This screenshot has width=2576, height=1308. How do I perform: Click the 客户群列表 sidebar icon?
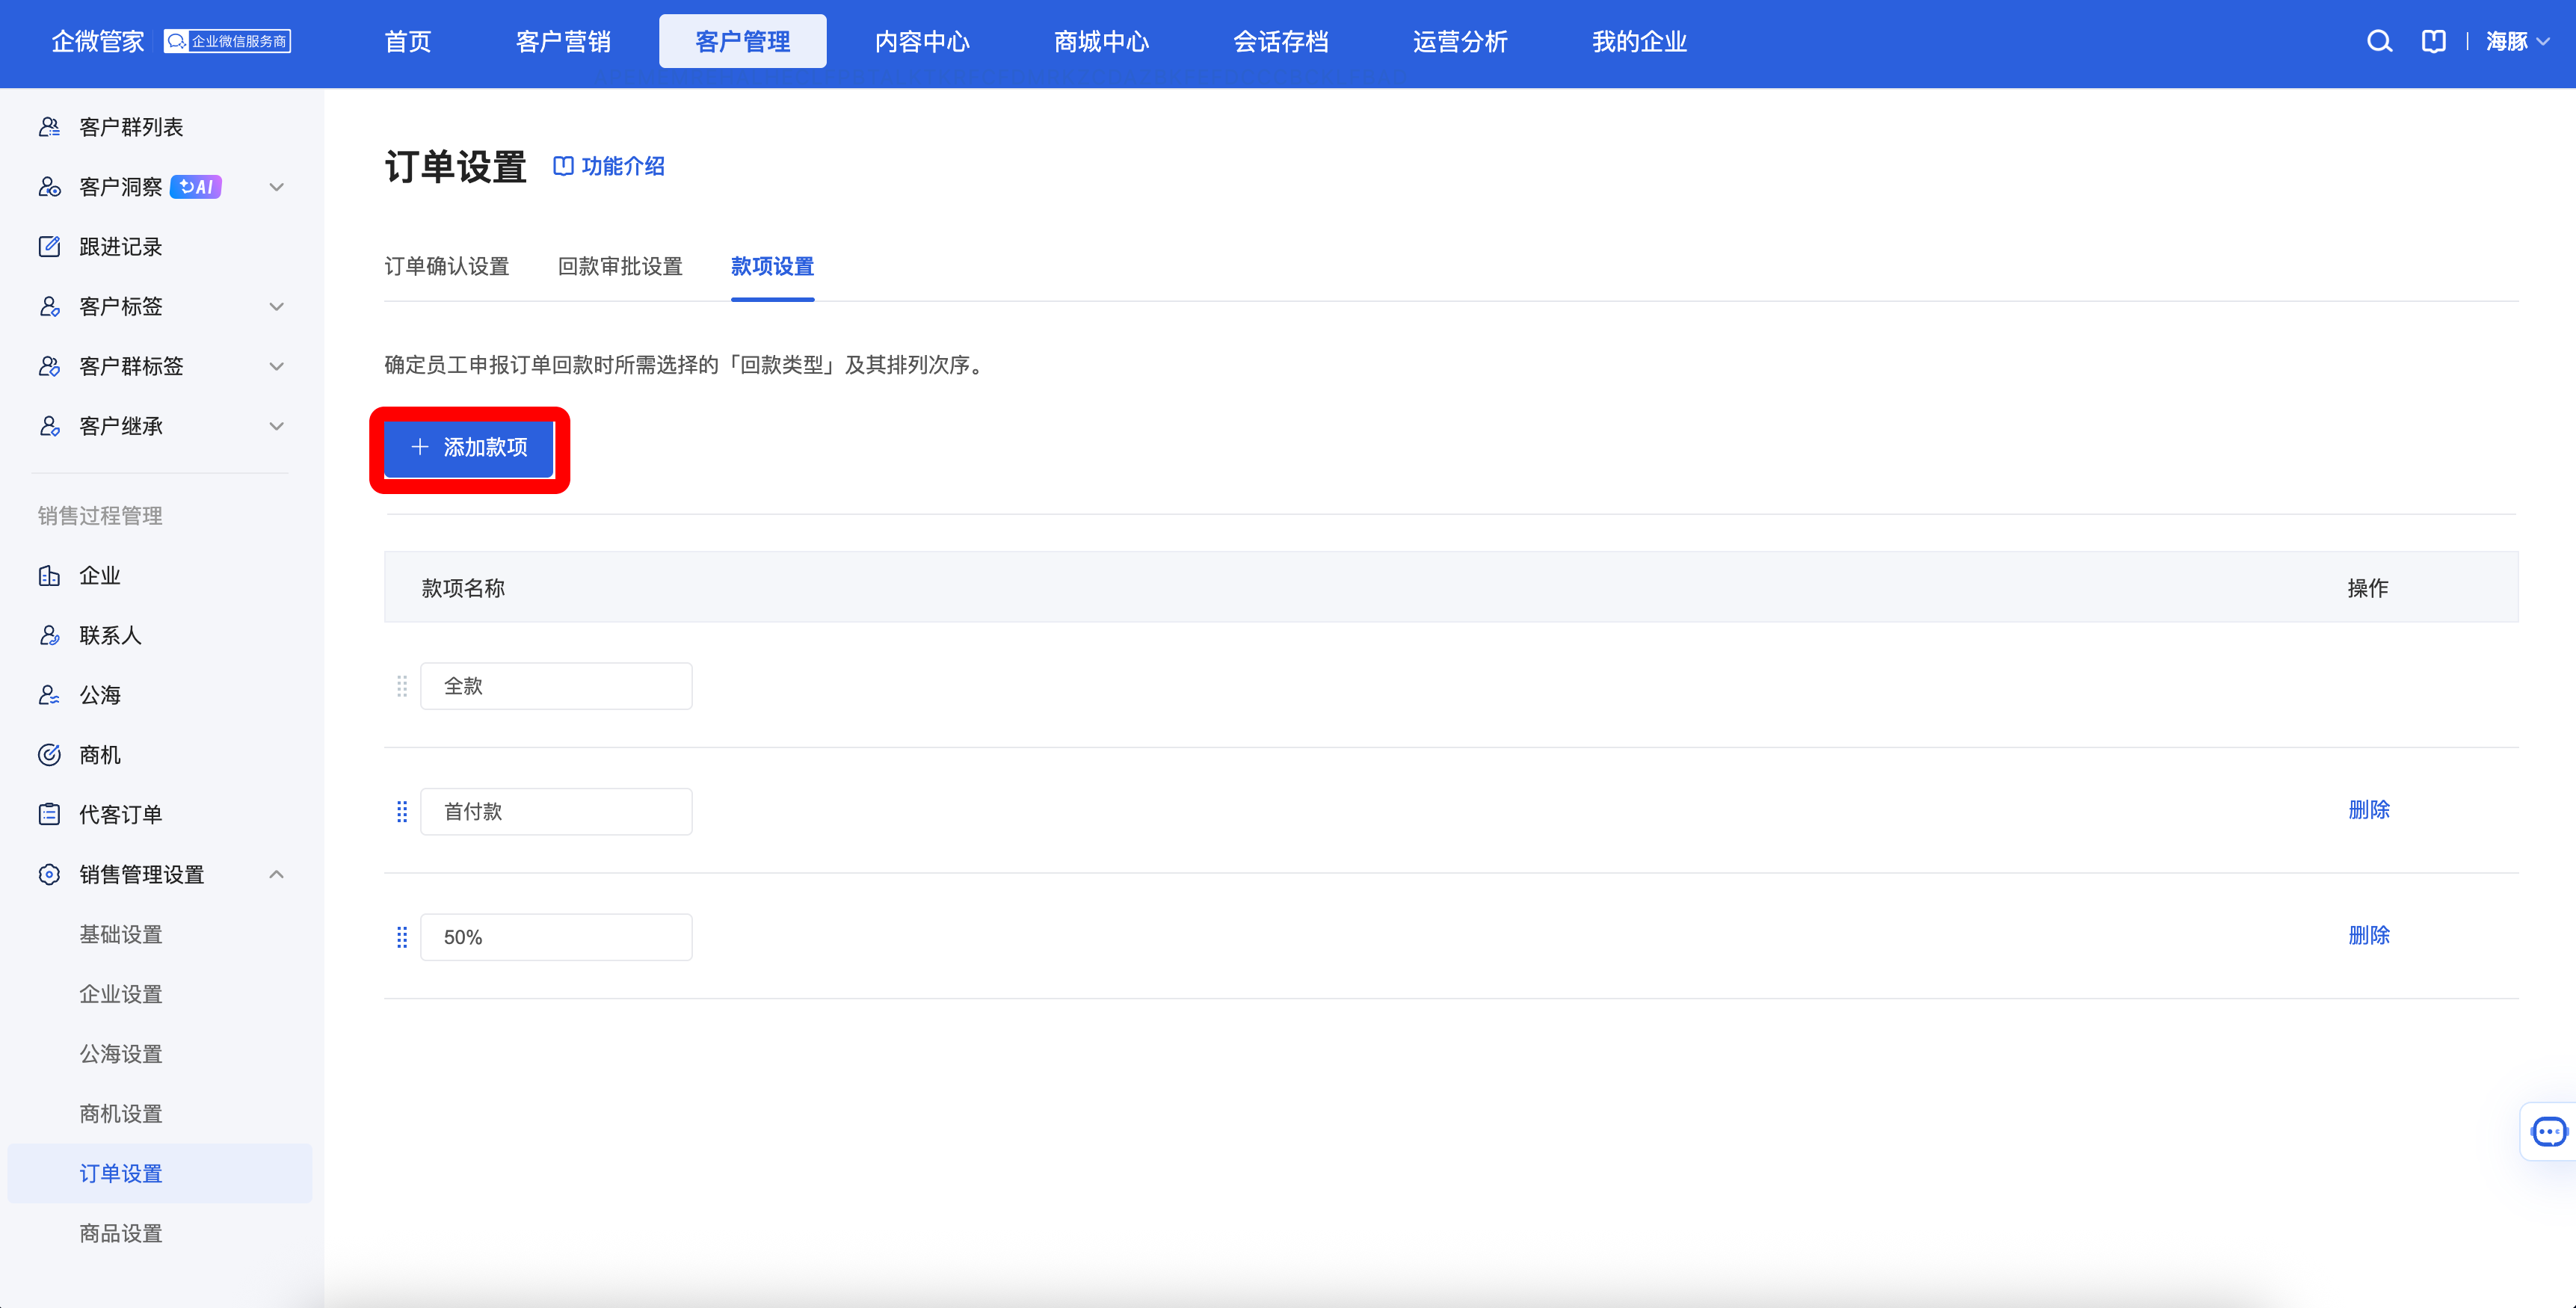[49, 127]
